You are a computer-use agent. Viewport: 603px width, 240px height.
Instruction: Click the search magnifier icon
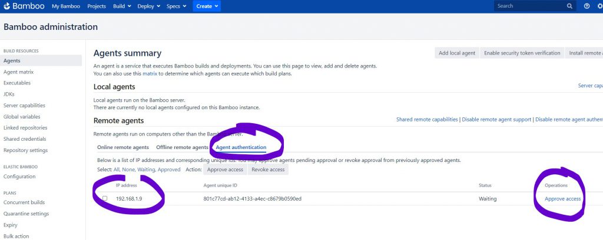click(569, 6)
